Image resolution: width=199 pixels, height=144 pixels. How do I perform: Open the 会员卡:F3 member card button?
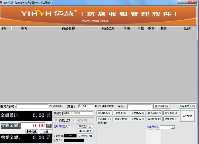(x=121, y=113)
